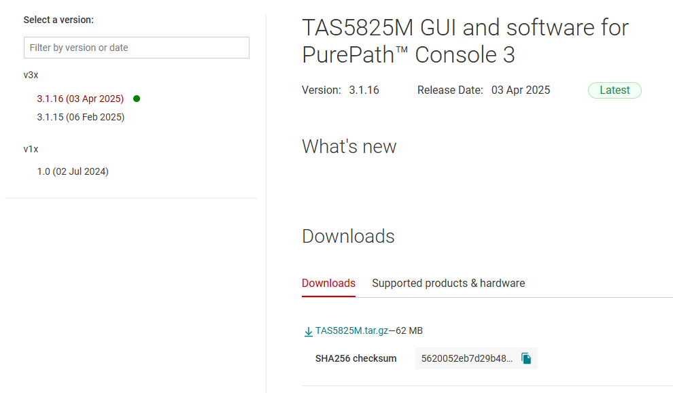The image size is (673, 393).
Task: Click the Version 3.1.16 label
Action: point(341,90)
